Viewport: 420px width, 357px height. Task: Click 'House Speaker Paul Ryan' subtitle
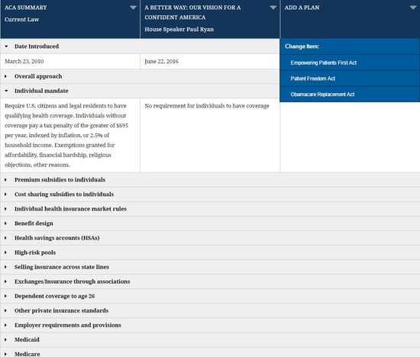click(x=179, y=29)
